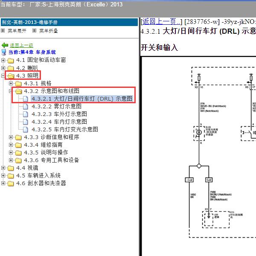Click page icon for 4.3.2.1 大灯示意图
The height and width of the screenshot is (256, 256).
click(x=25, y=99)
